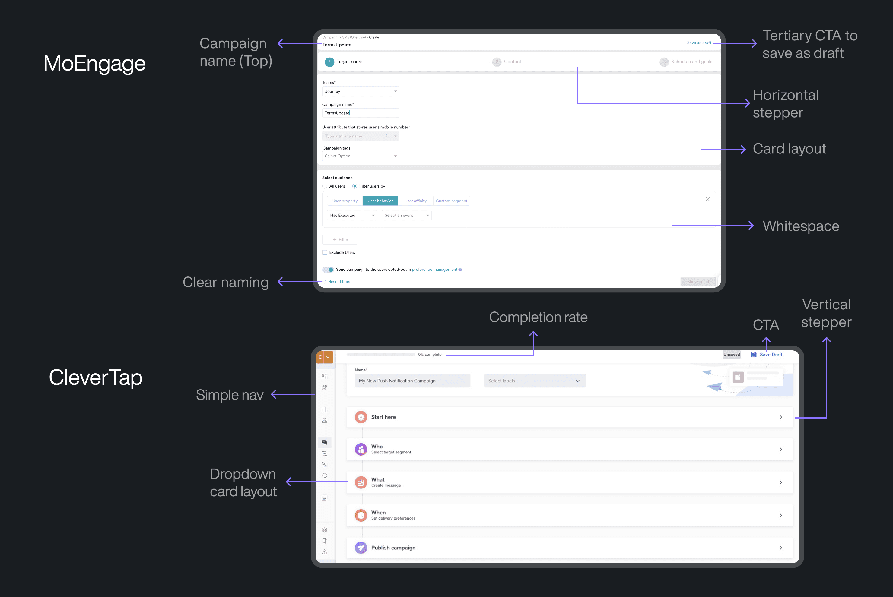Image resolution: width=893 pixels, height=597 pixels.
Task: Click the bar chart analytics sidebar icon
Action: (x=324, y=410)
